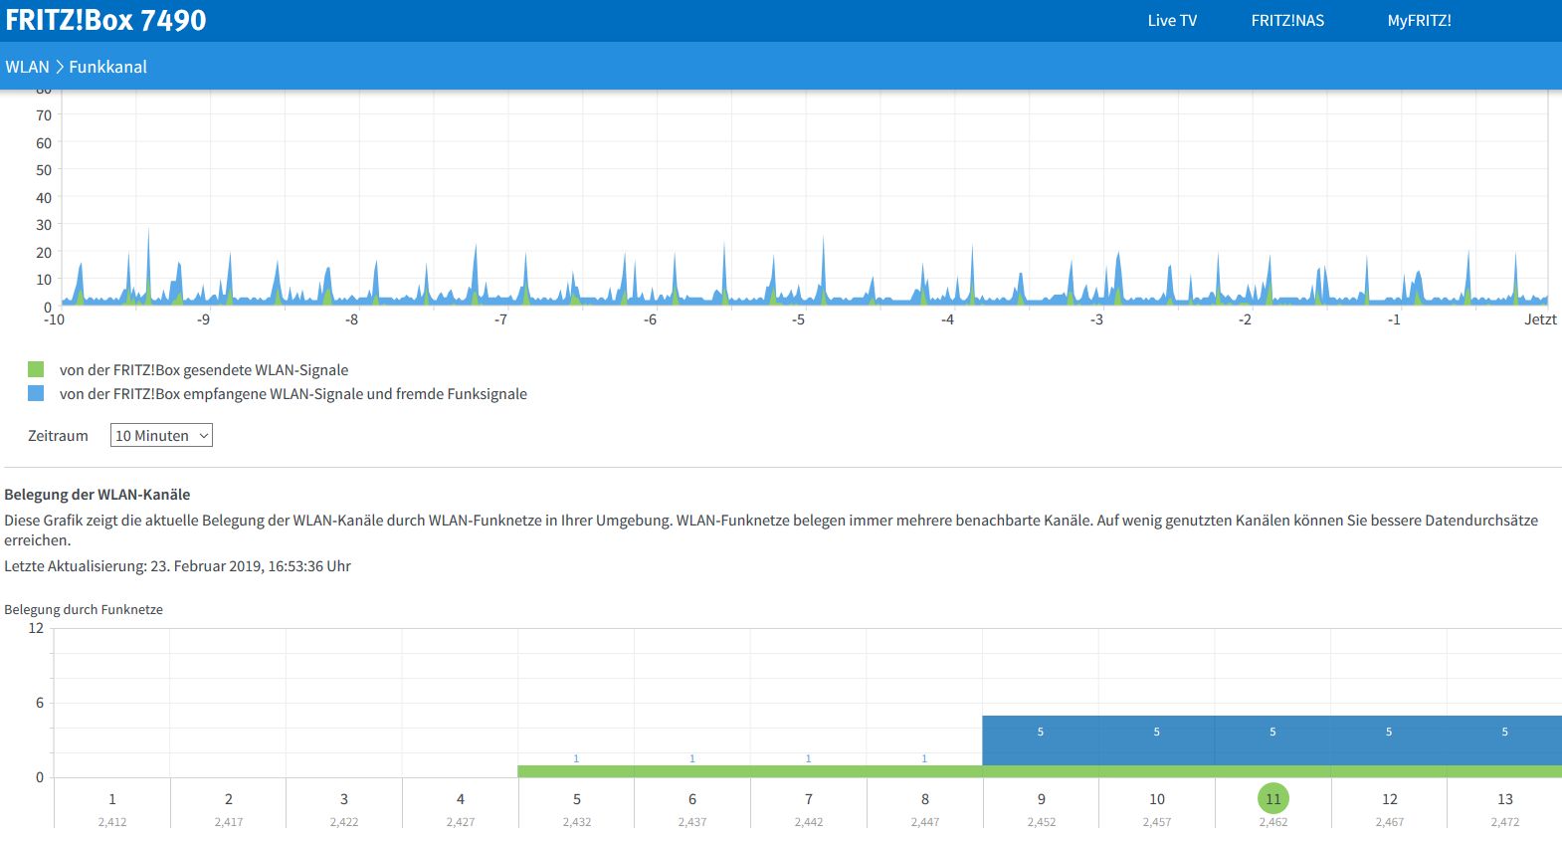Viewport: 1562px width, 843px height.
Task: Click the blue bar above channel 9
Action: tap(1041, 740)
